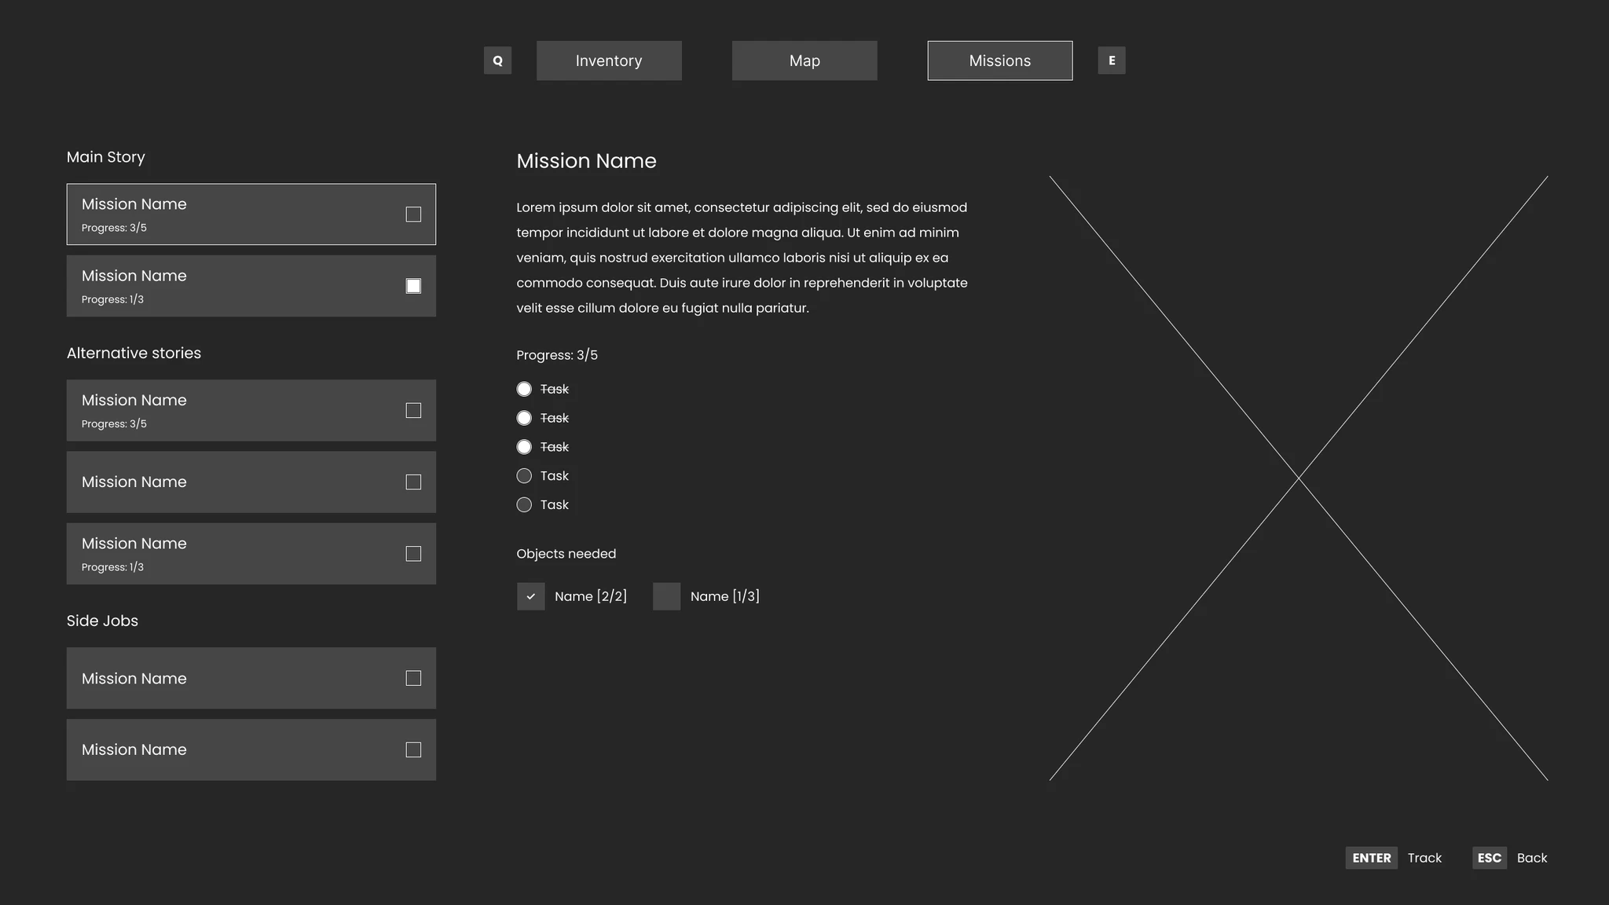Image resolution: width=1609 pixels, height=905 pixels.
Task: Click the ENTER key badge
Action: coord(1371,858)
